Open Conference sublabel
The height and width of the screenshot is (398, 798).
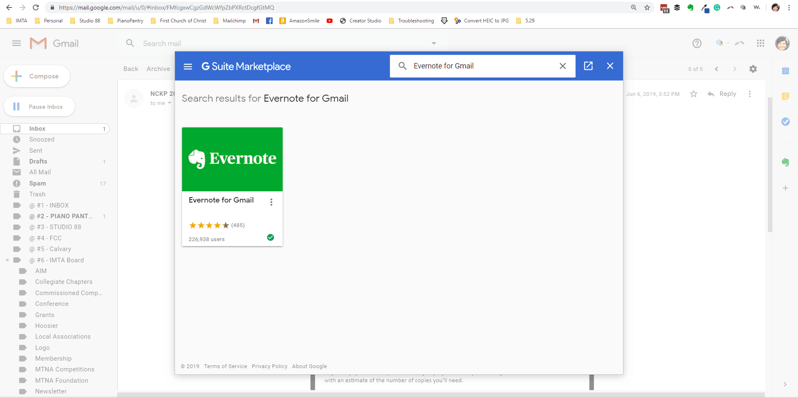click(x=52, y=304)
